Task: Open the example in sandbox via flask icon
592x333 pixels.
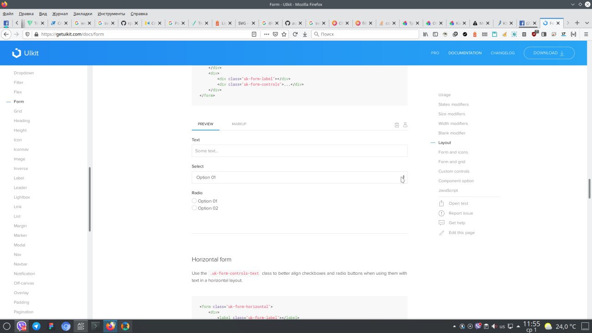Action: coord(405,125)
